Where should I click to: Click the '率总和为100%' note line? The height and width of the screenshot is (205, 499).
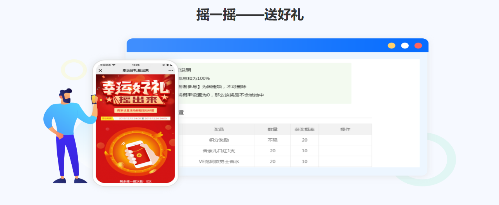pos(194,78)
